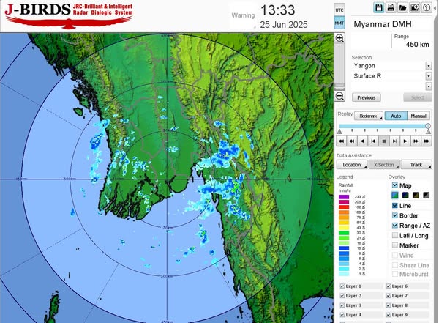Uncheck the Border overlay checkbox
The height and width of the screenshot is (323, 439).
[395, 216]
